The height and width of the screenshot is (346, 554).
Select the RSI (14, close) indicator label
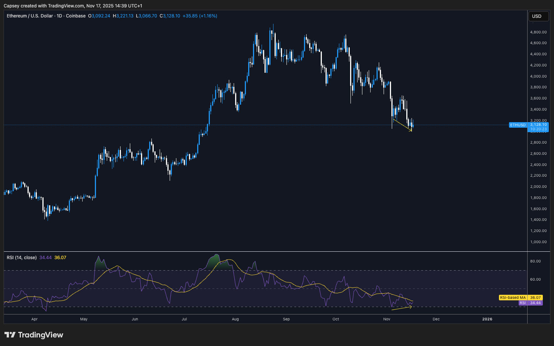click(22, 257)
